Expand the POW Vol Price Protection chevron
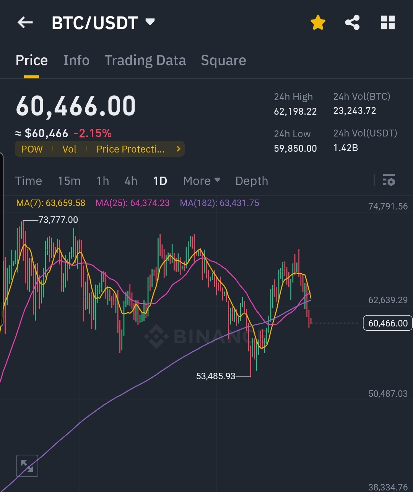 click(x=179, y=149)
